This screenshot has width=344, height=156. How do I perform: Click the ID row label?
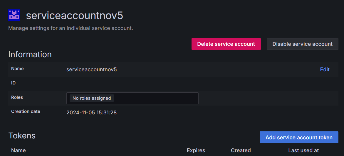[14, 83]
